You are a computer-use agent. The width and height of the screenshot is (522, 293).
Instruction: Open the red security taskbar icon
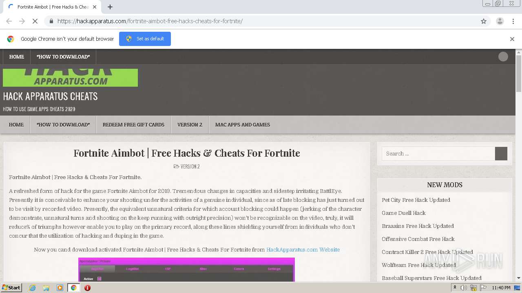click(87, 288)
